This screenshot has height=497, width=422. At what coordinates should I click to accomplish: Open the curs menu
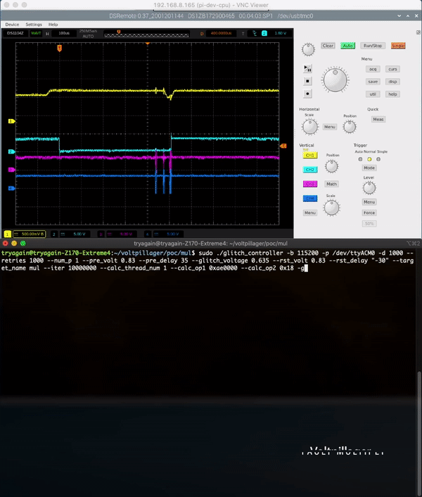point(392,69)
